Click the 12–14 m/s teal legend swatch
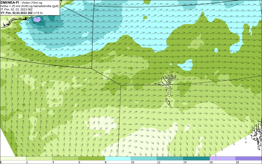262x164 pixels. coord(170,158)
